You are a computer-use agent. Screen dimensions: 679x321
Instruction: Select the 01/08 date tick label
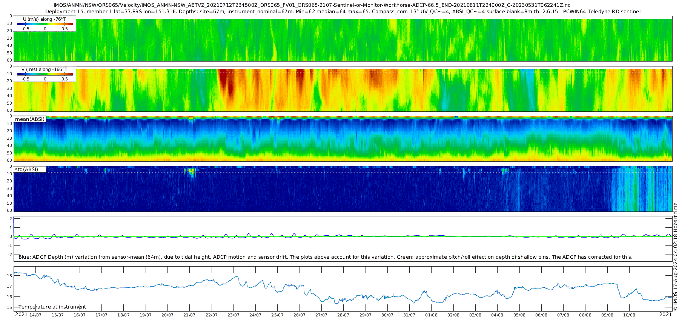click(x=431, y=315)
